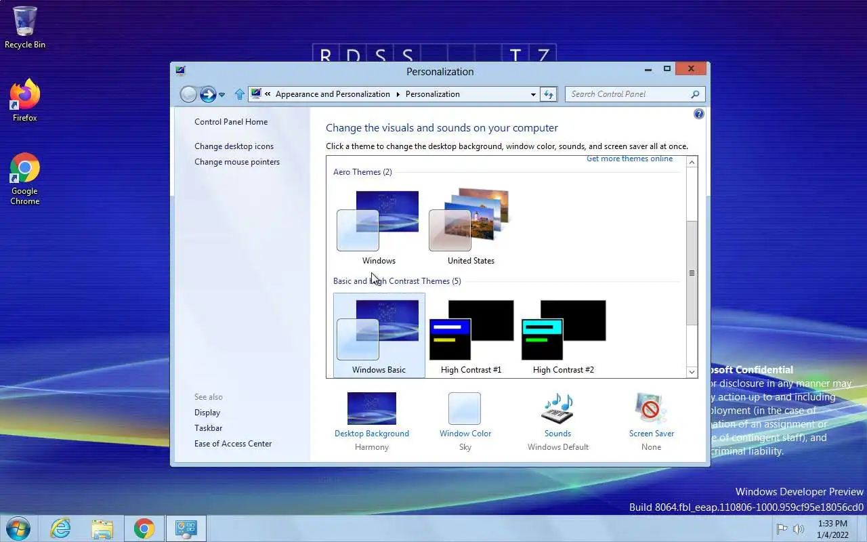Click the Refresh button in address bar
The height and width of the screenshot is (542, 867).
(x=549, y=94)
